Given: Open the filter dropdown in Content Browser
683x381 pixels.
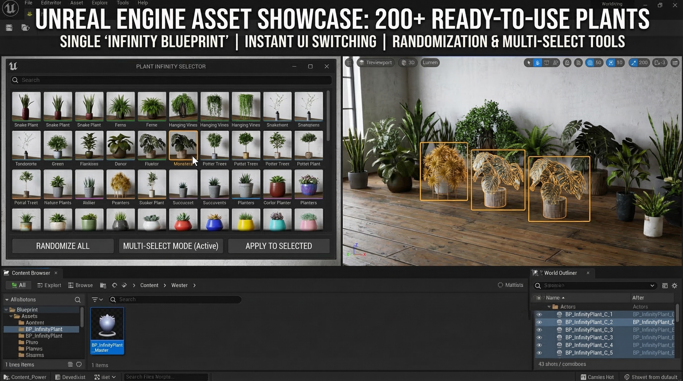Looking at the screenshot, I should pos(97,299).
